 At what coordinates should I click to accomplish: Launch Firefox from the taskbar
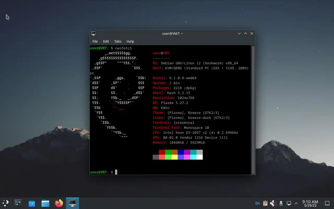59,203
